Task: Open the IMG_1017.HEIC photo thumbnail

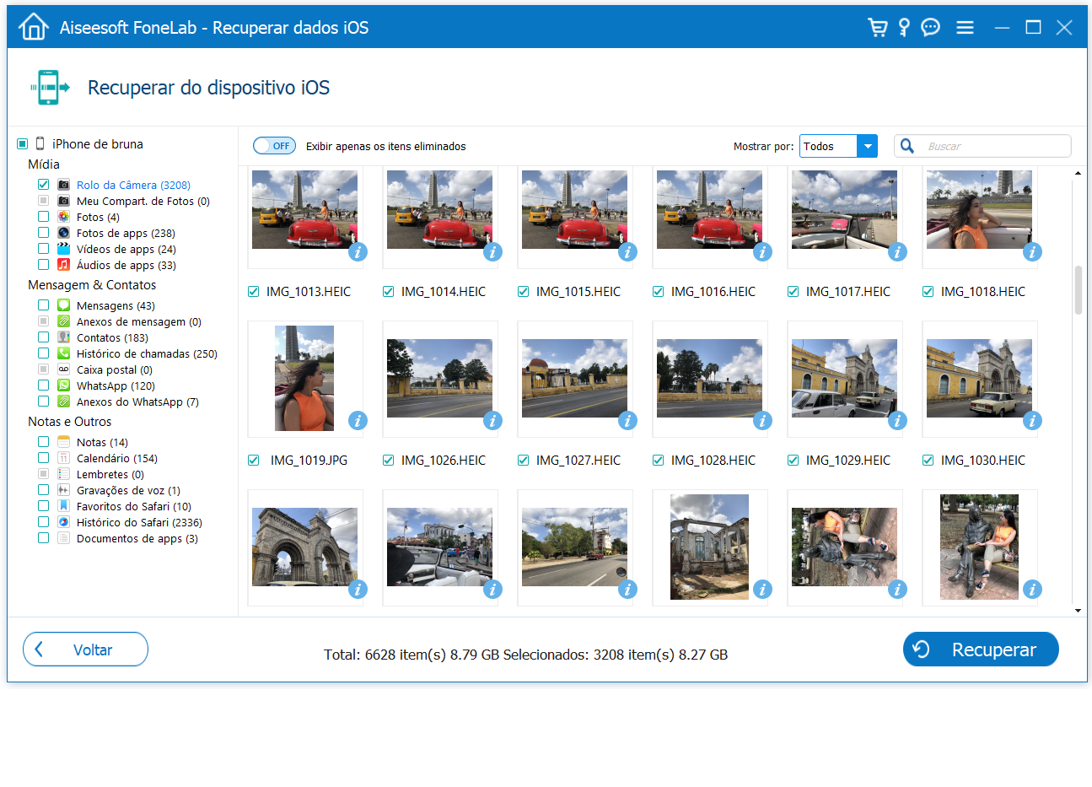Action: pyautogui.click(x=844, y=210)
